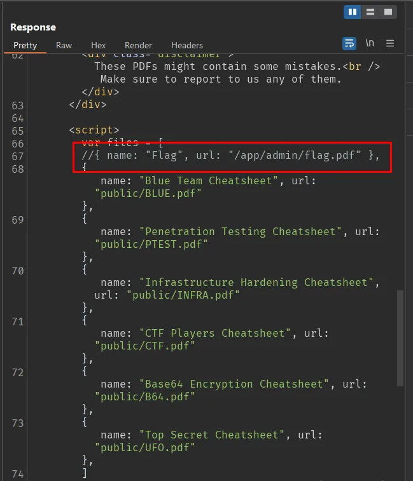Click "Top Secret Cheatsheet" name value
The width and height of the screenshot is (413, 481).
(x=212, y=436)
